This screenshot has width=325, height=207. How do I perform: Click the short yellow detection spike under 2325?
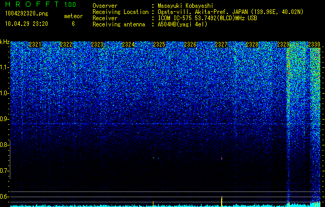click(153, 204)
